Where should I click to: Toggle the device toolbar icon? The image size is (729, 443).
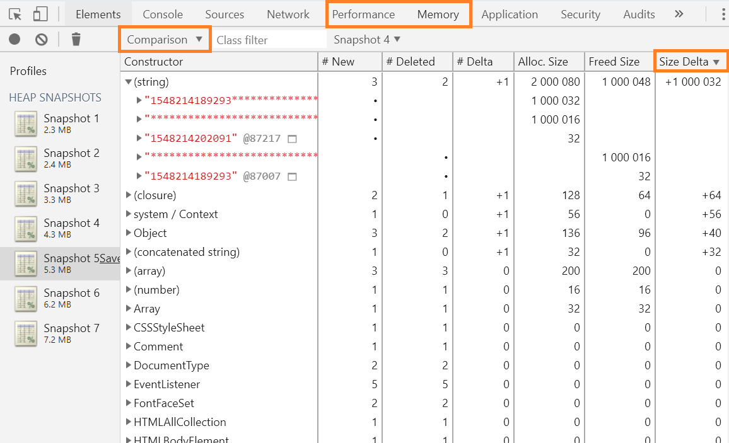[40, 14]
